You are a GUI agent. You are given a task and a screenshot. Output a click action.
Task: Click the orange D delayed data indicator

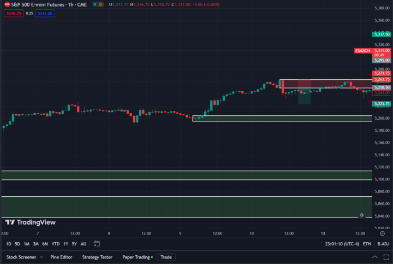pyautogui.click(x=100, y=4)
